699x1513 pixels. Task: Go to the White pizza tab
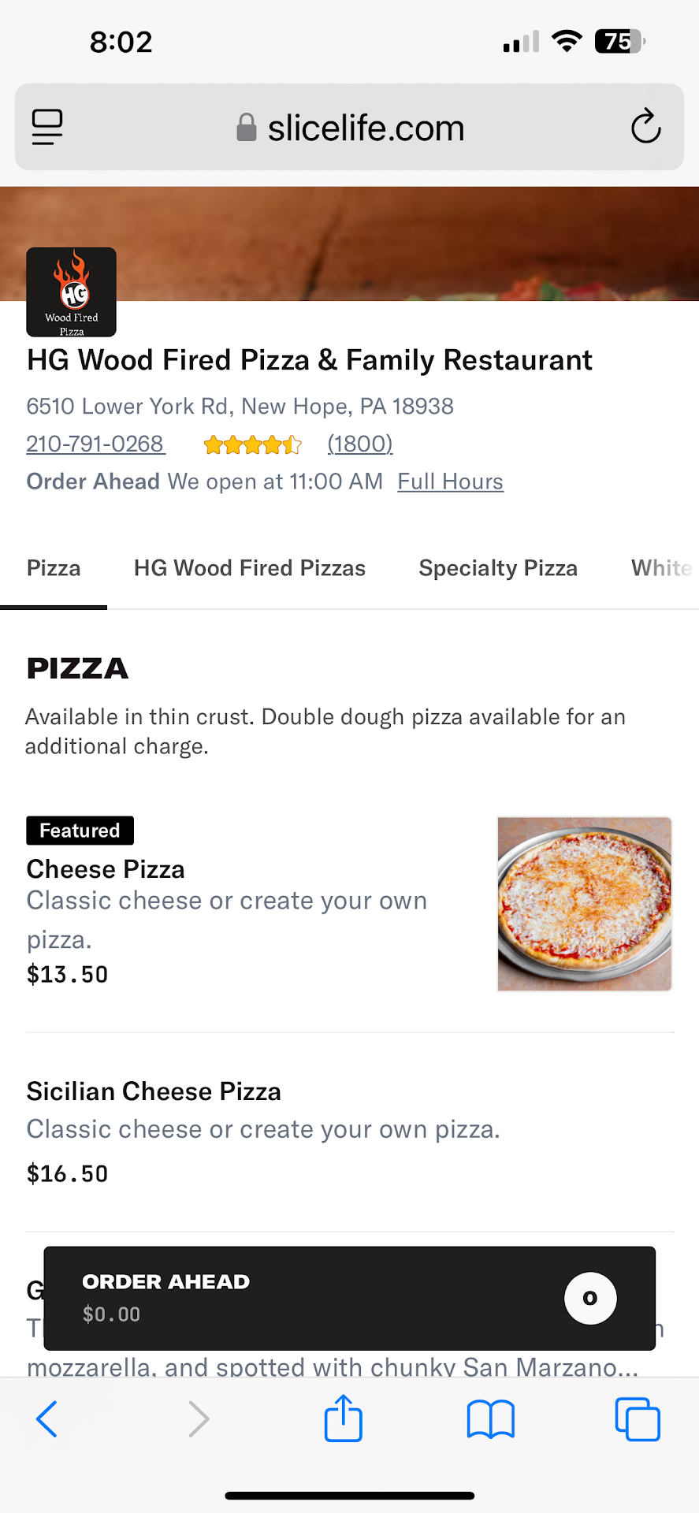point(661,568)
